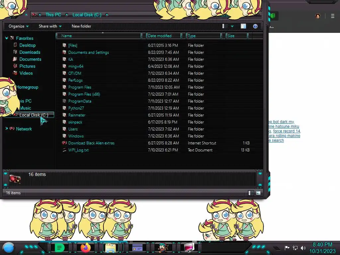Select Homegroup in the navigation pane
Viewport: 340px width, 255px height.
point(27,87)
